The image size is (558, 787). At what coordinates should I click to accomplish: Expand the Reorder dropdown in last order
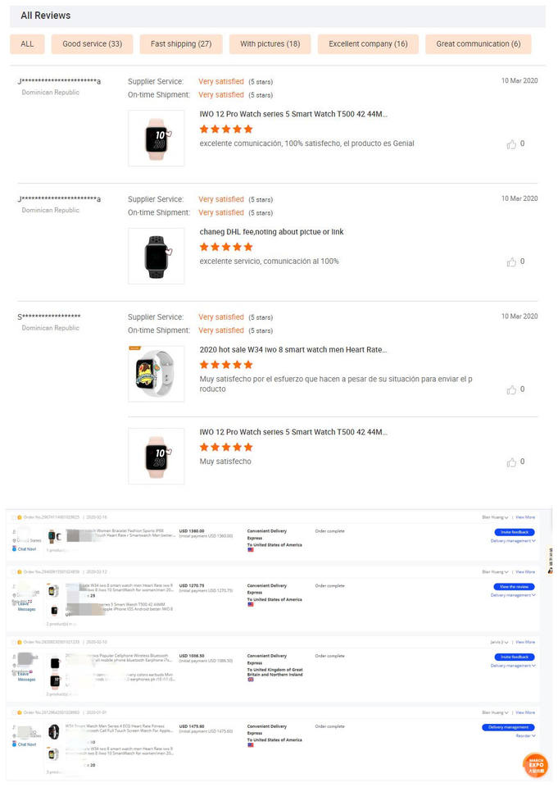525,736
